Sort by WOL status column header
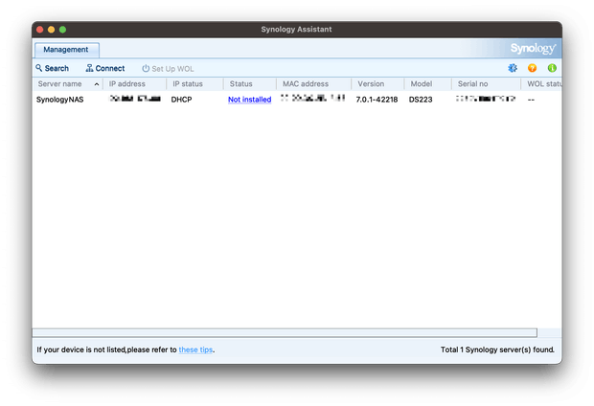This screenshot has height=406, width=594. (x=541, y=84)
